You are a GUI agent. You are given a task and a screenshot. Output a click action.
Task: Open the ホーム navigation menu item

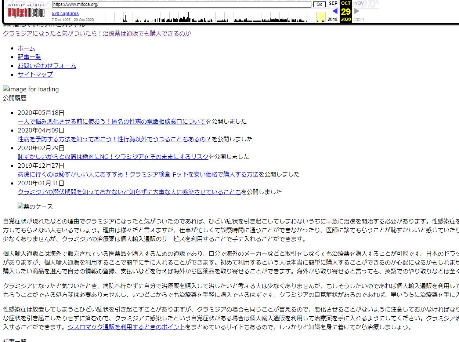coord(26,48)
